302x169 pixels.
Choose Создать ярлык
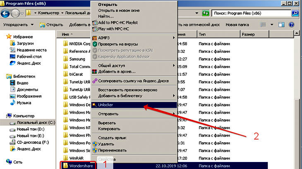point(134,138)
